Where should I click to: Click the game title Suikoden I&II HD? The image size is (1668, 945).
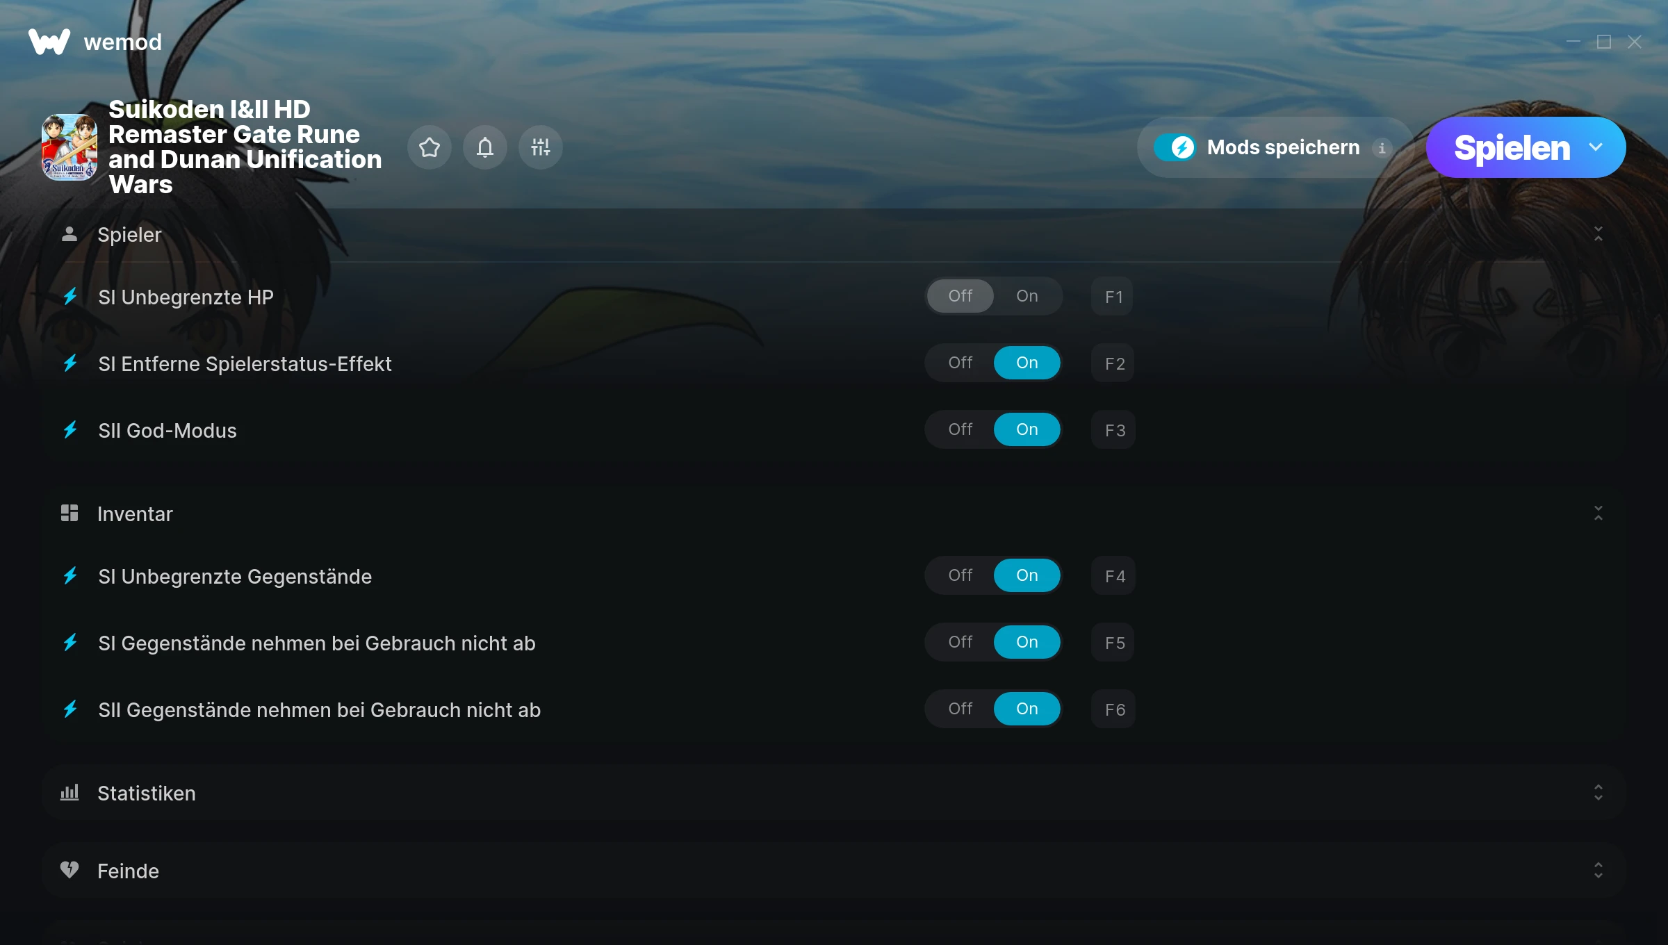pos(245,147)
